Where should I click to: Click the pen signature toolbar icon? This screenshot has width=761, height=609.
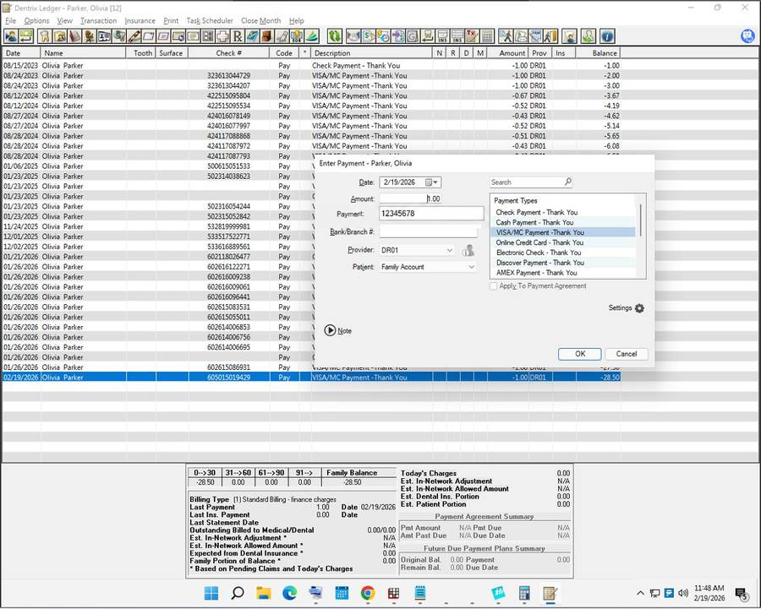(x=134, y=36)
